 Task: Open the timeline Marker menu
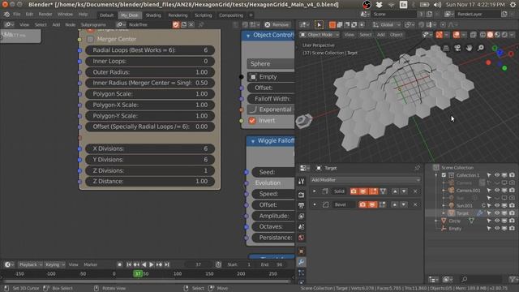(90, 264)
